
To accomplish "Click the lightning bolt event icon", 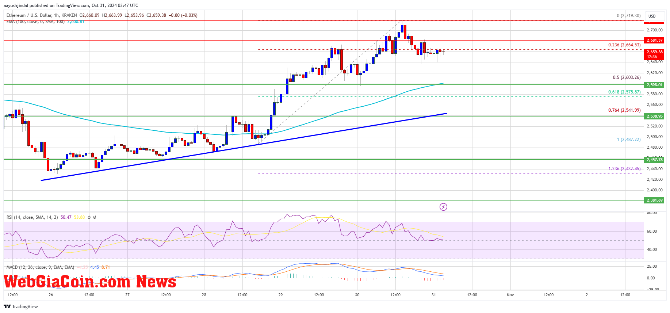I will [443, 207].
